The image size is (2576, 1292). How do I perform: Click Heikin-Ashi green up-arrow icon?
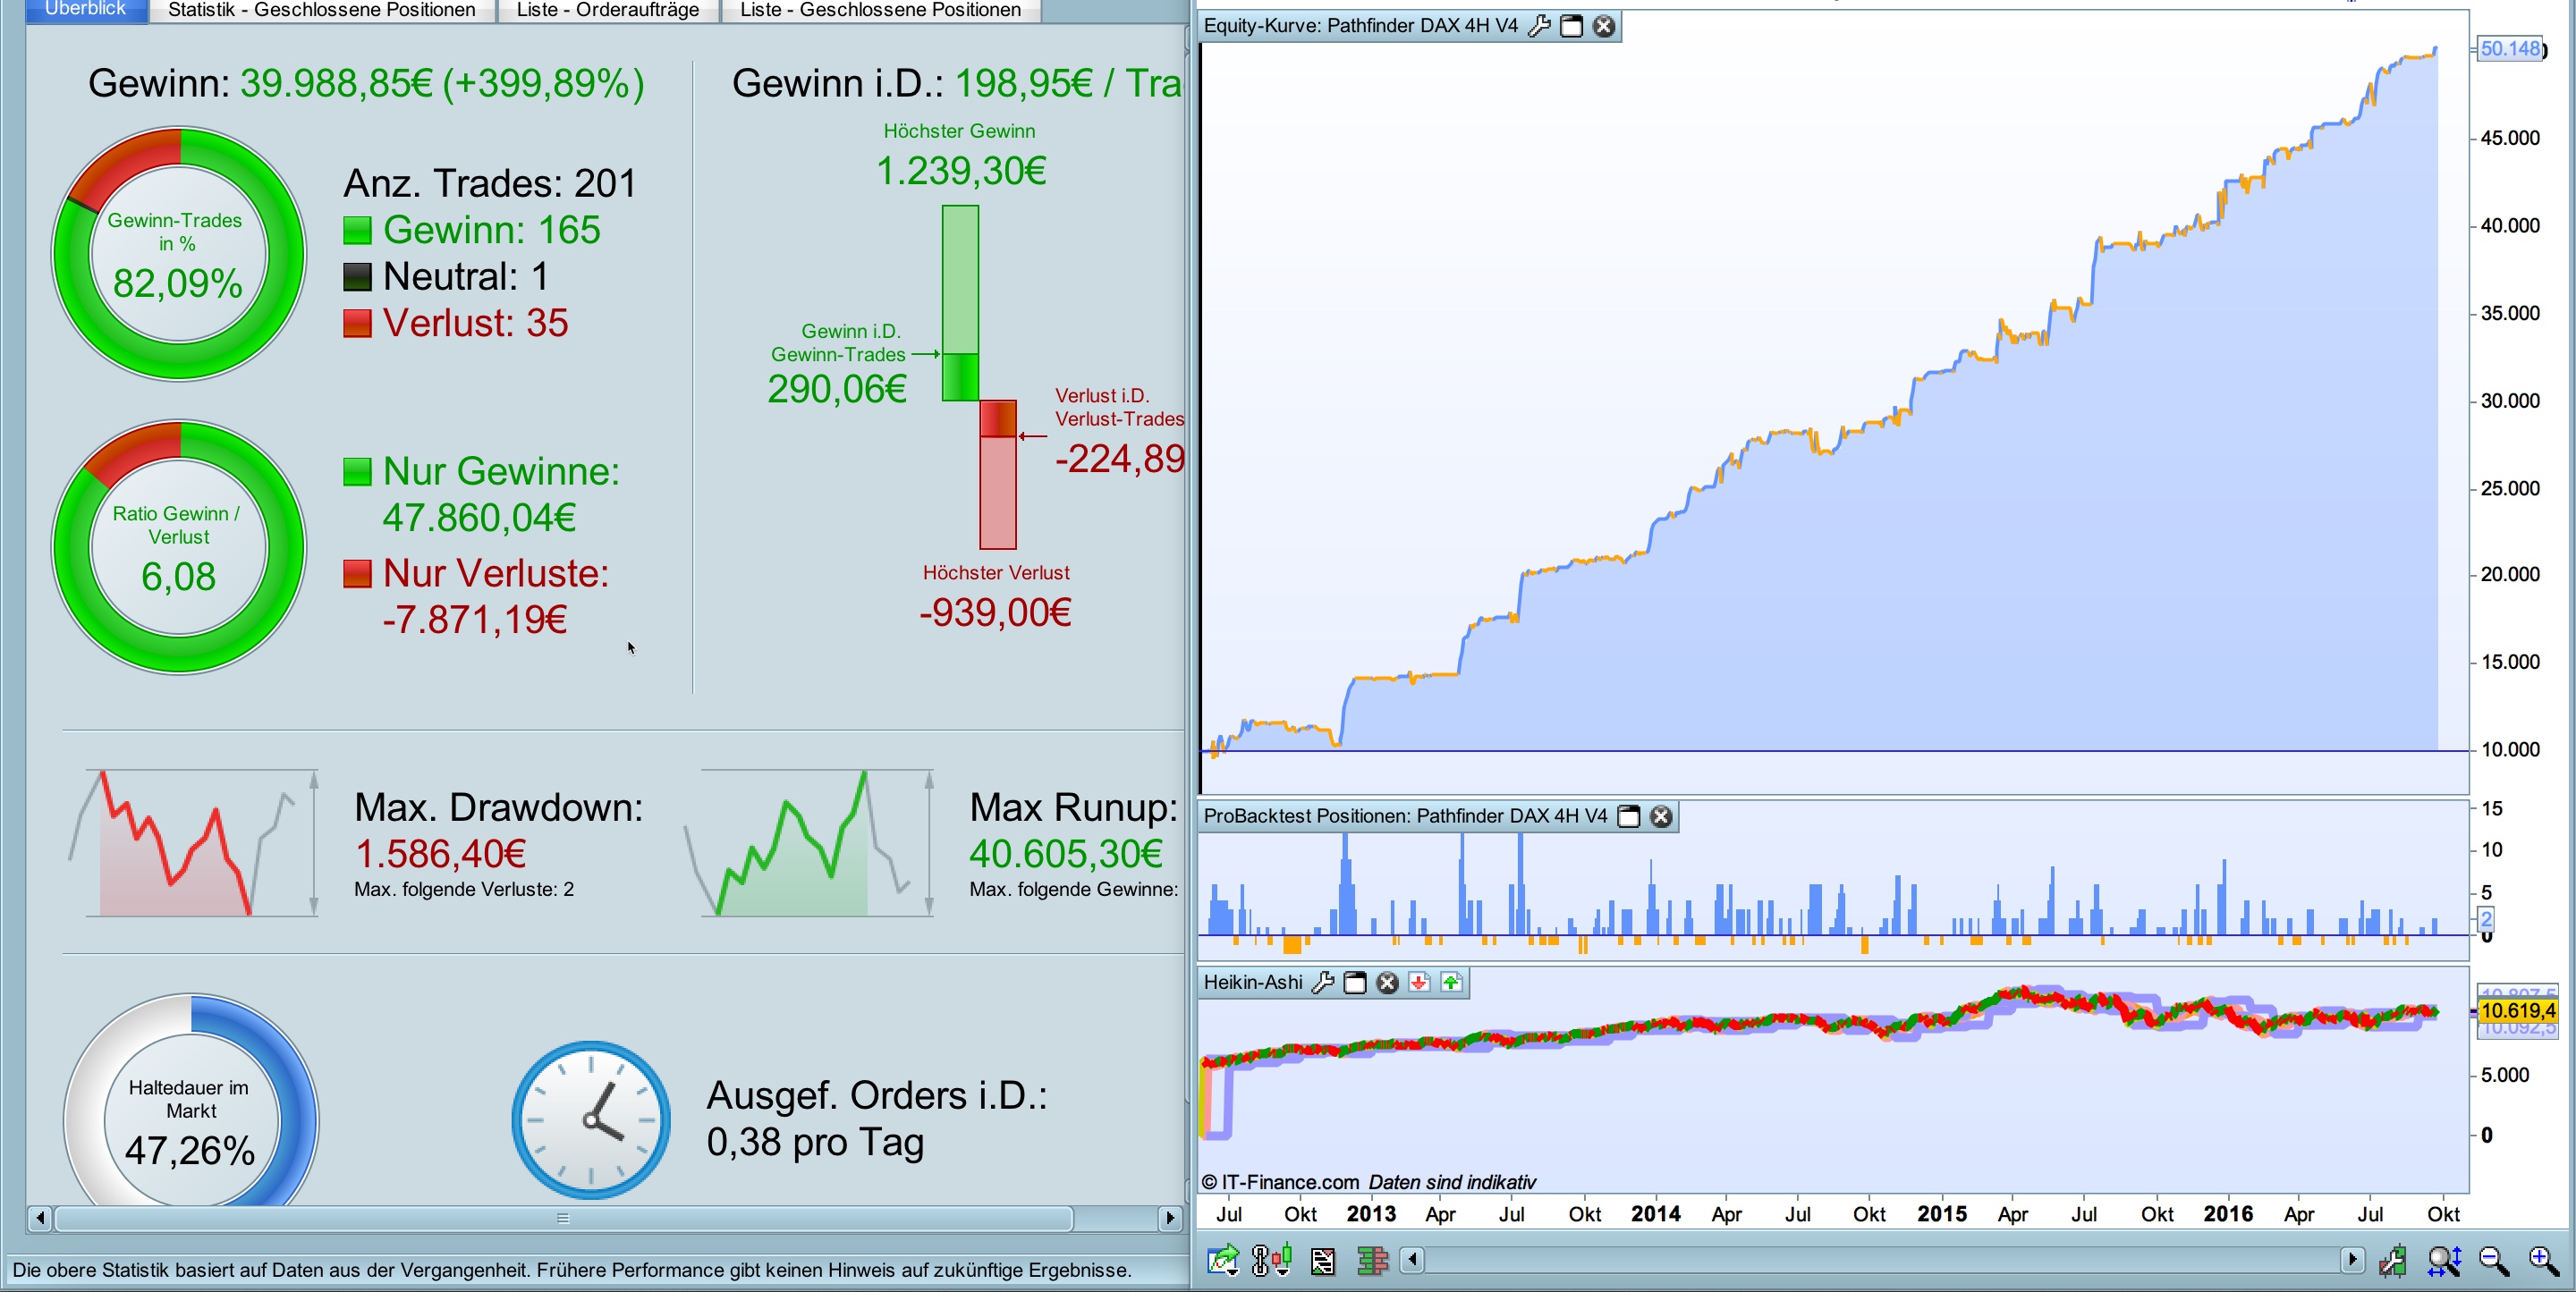1451,982
